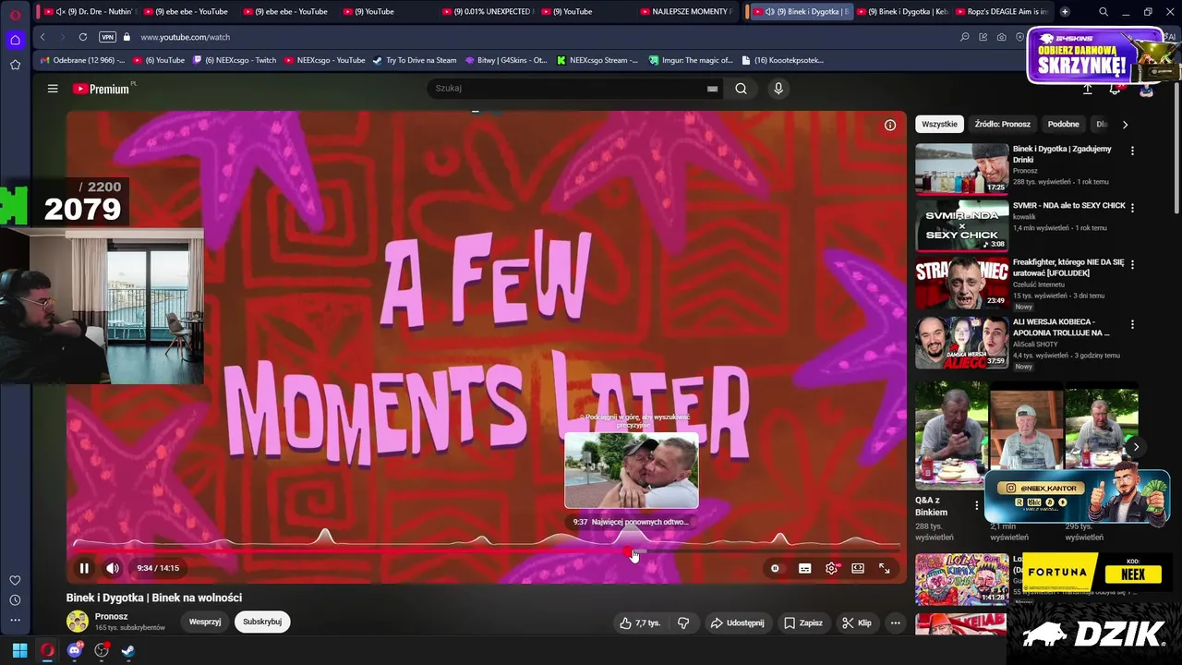This screenshot has width=1182, height=665.
Task: Open options for Freakfighter video
Action: (x=1132, y=264)
